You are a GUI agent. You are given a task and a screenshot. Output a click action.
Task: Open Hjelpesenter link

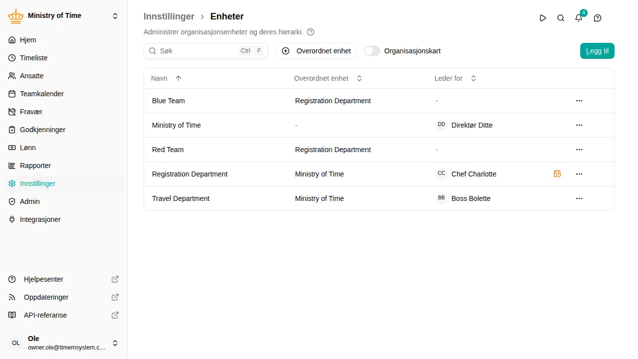(x=63, y=279)
